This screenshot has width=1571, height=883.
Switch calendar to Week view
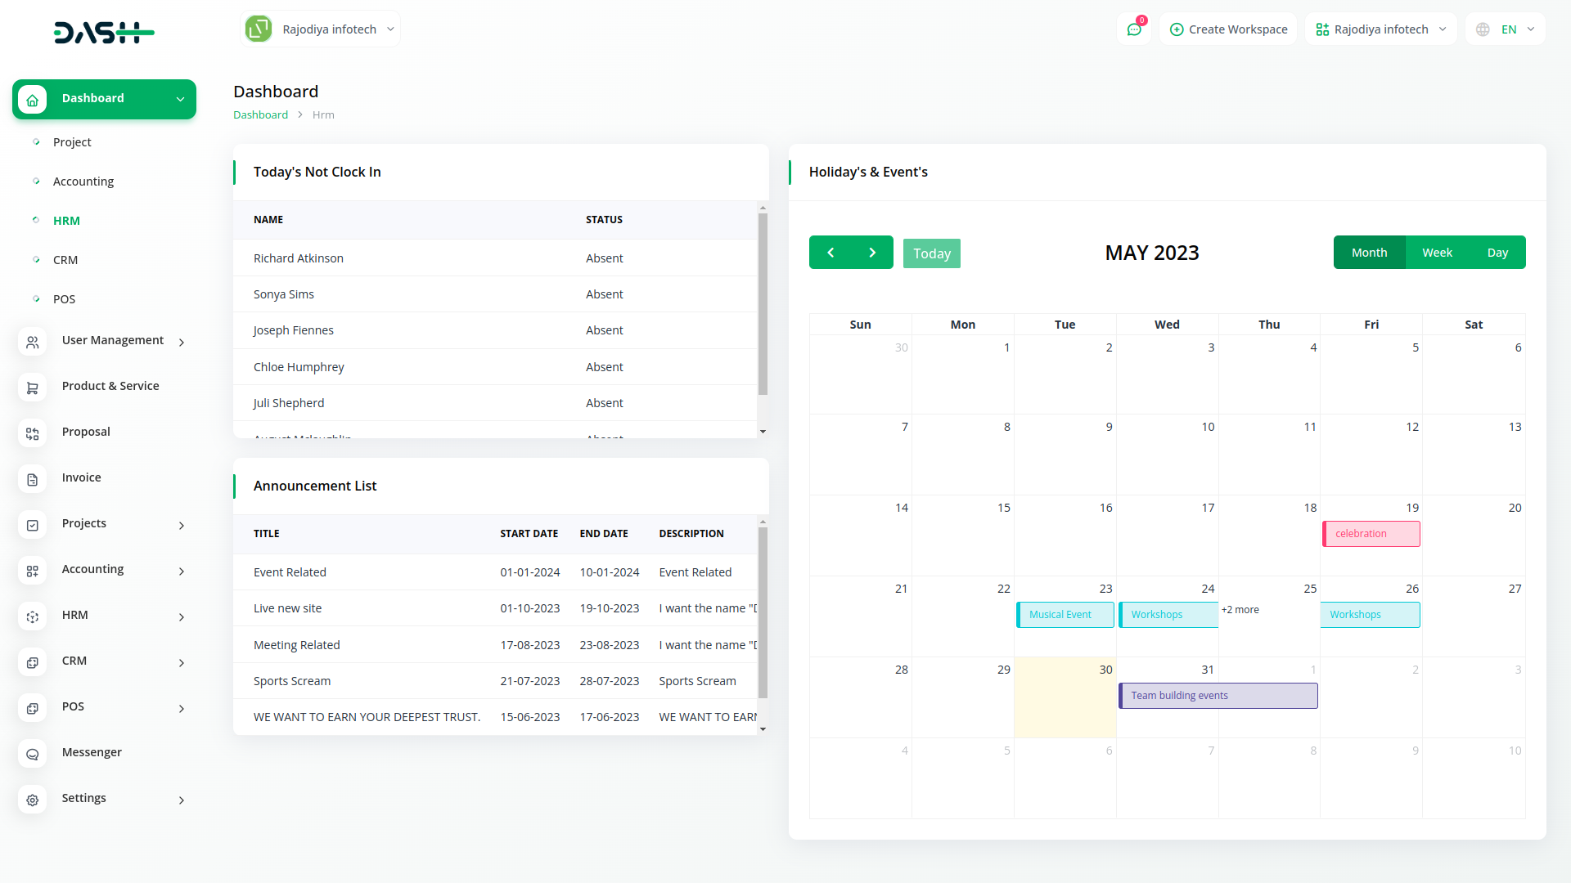point(1437,252)
